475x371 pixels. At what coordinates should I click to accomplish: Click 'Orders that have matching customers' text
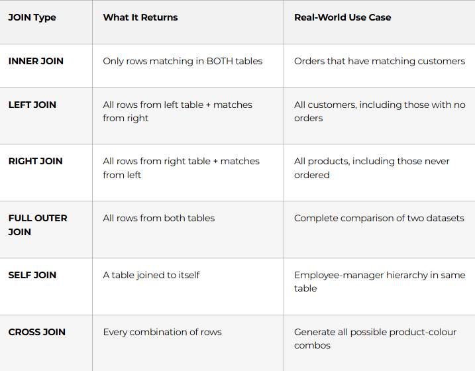(x=380, y=61)
